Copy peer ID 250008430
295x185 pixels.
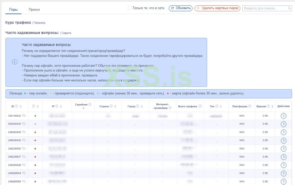point(24,124)
